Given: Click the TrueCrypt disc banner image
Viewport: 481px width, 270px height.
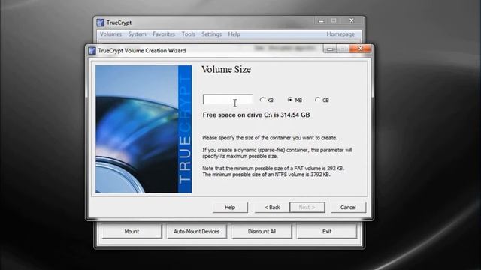Looking at the screenshot, I should [144, 129].
